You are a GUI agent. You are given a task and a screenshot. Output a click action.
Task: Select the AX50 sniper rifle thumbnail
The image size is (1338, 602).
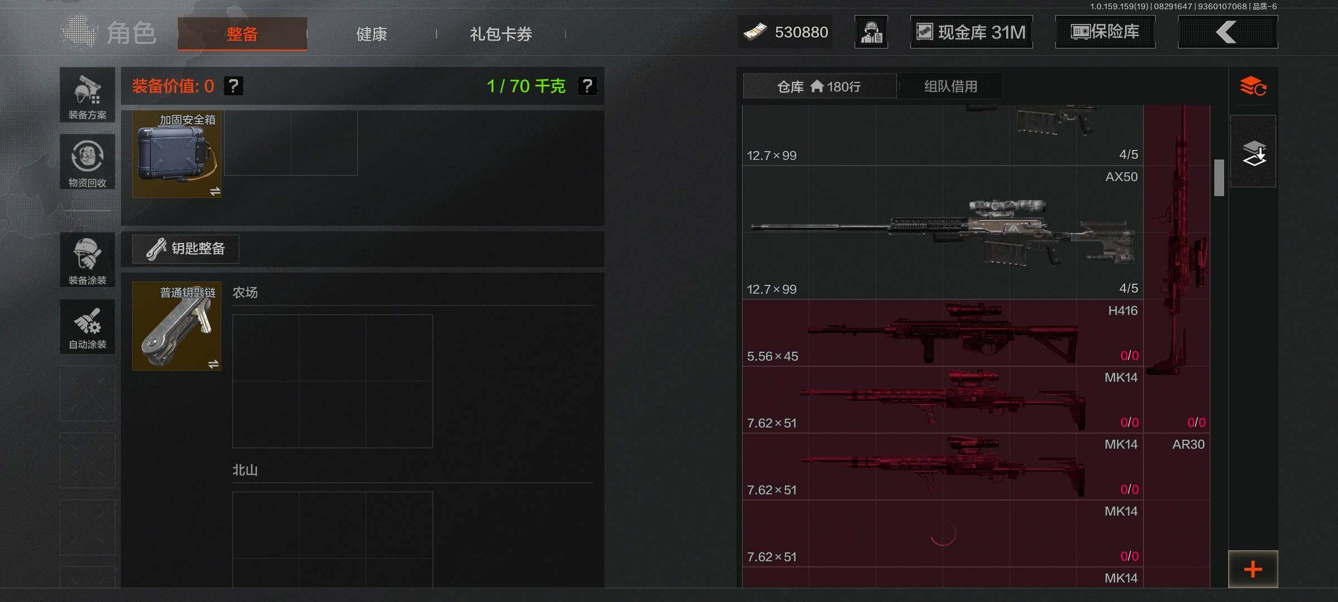click(943, 233)
